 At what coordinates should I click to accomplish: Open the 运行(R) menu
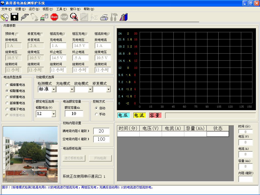tap(34, 9)
